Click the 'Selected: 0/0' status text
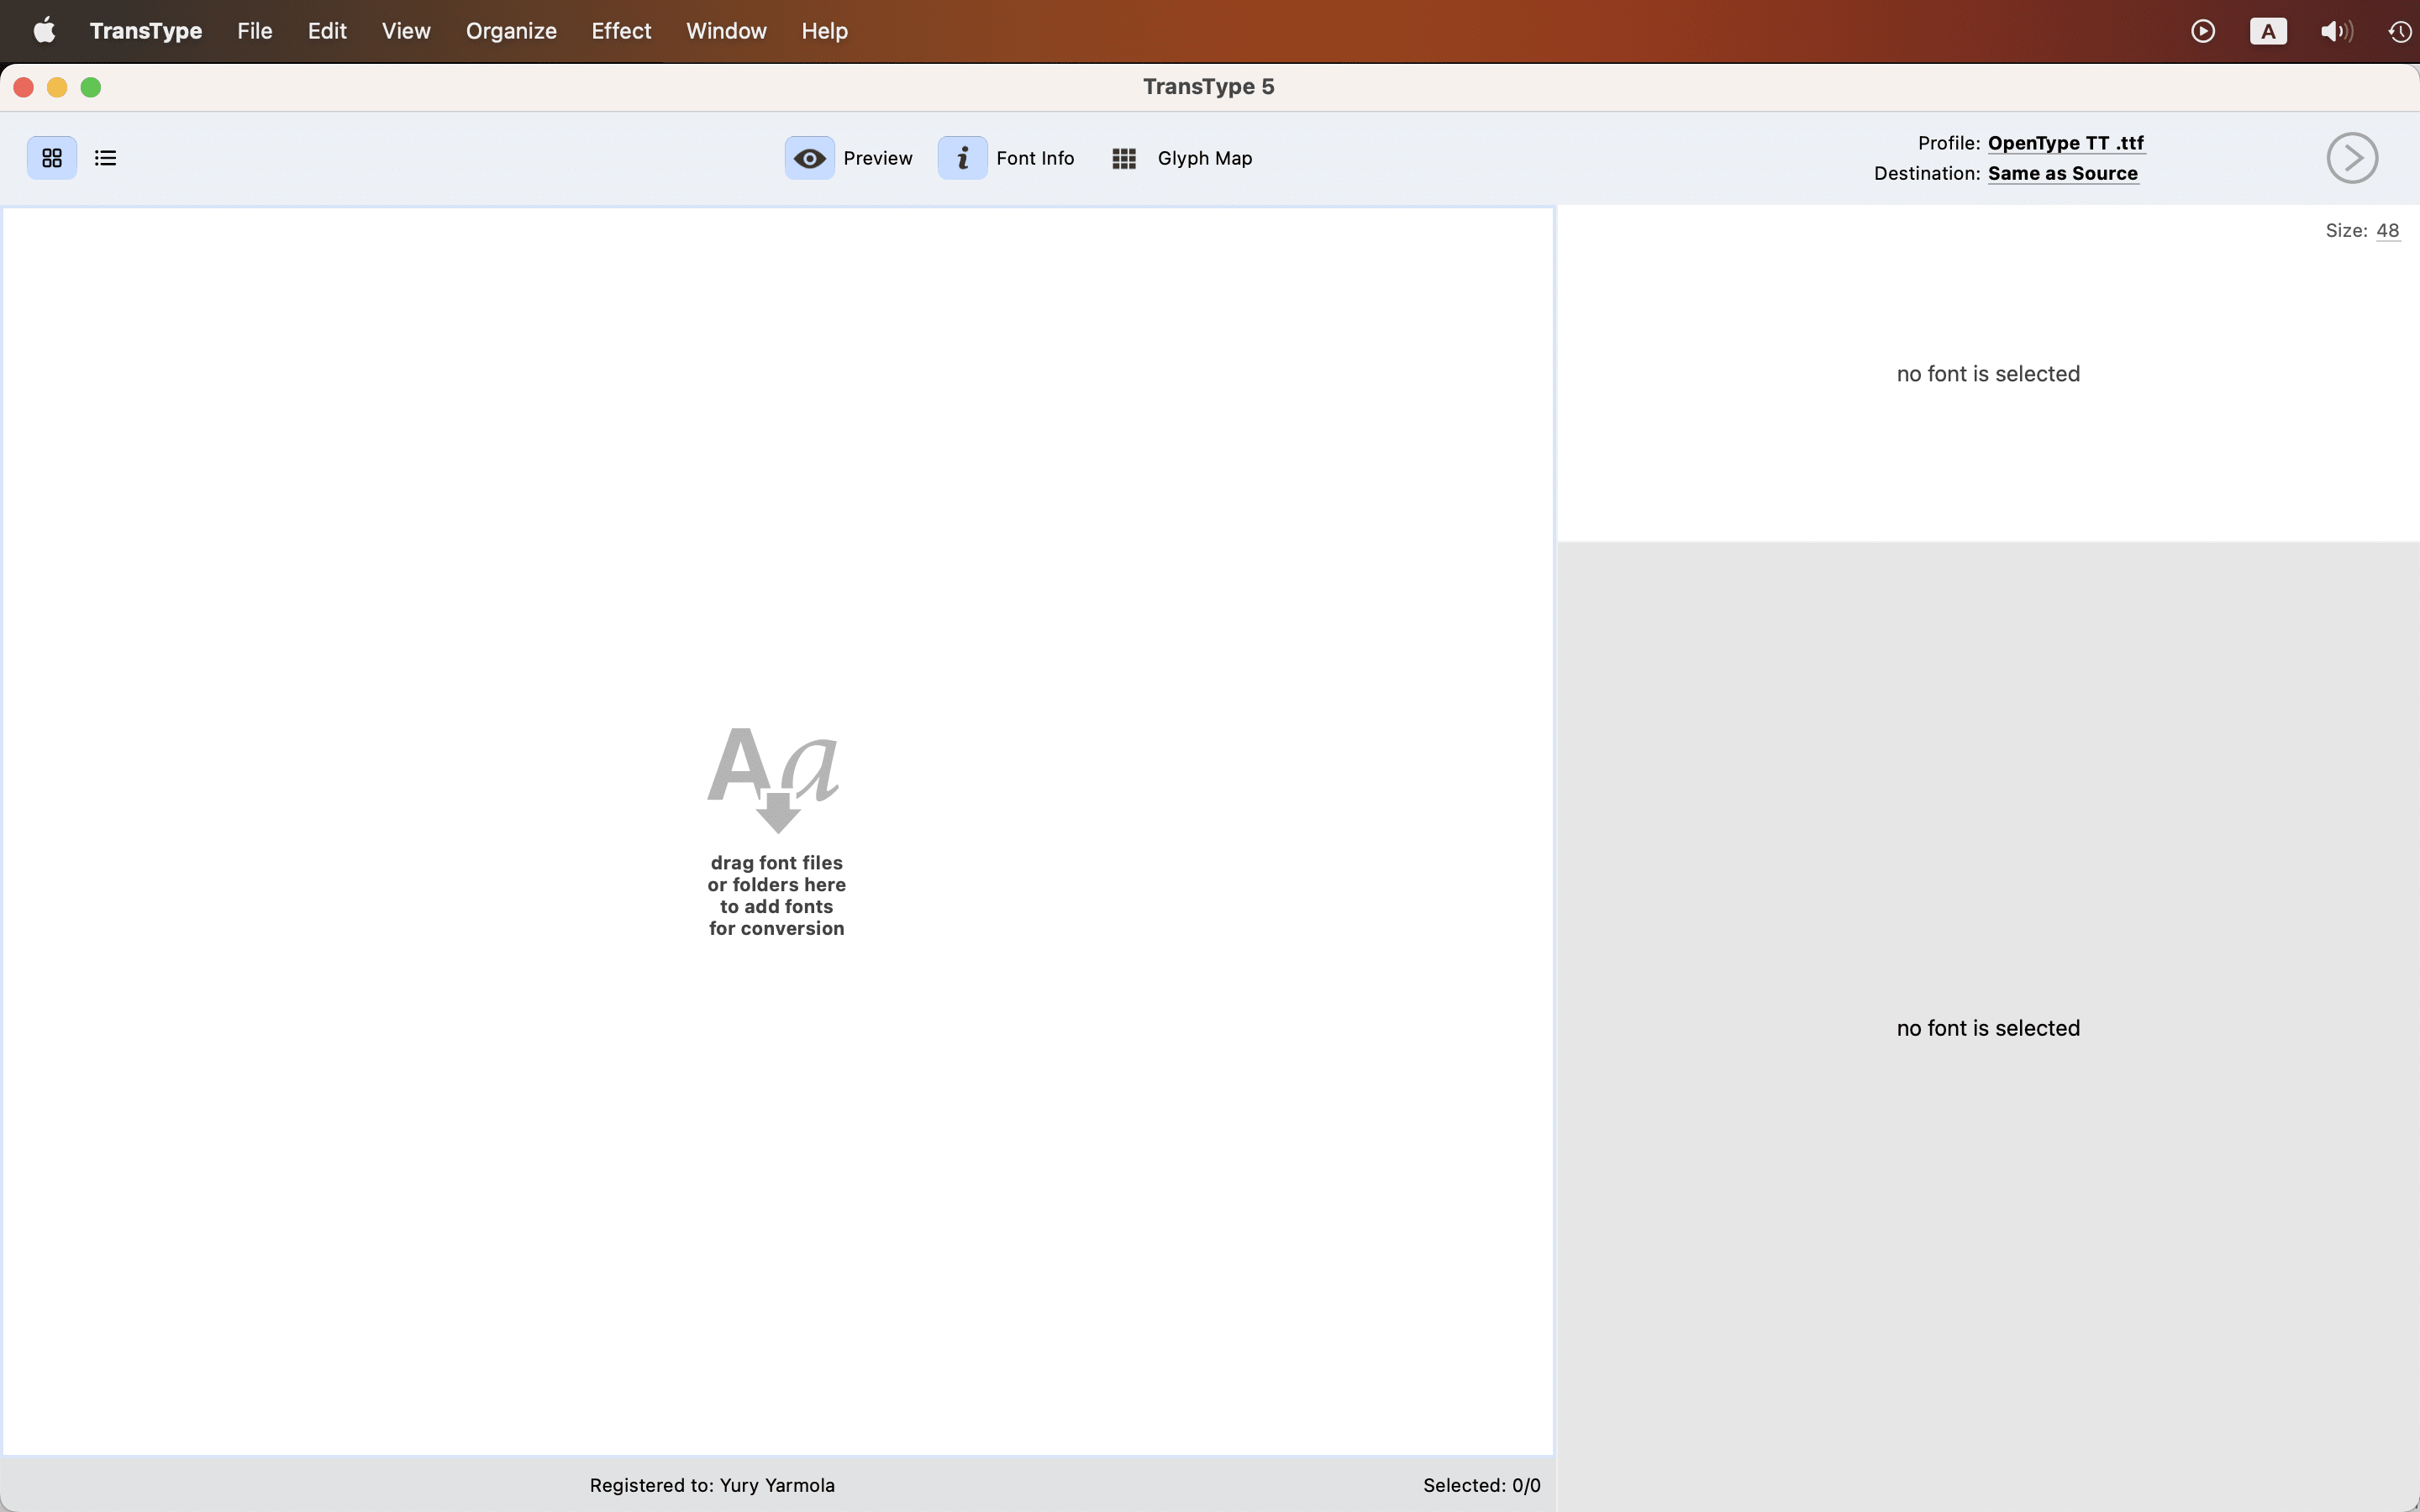 coord(1482,1485)
